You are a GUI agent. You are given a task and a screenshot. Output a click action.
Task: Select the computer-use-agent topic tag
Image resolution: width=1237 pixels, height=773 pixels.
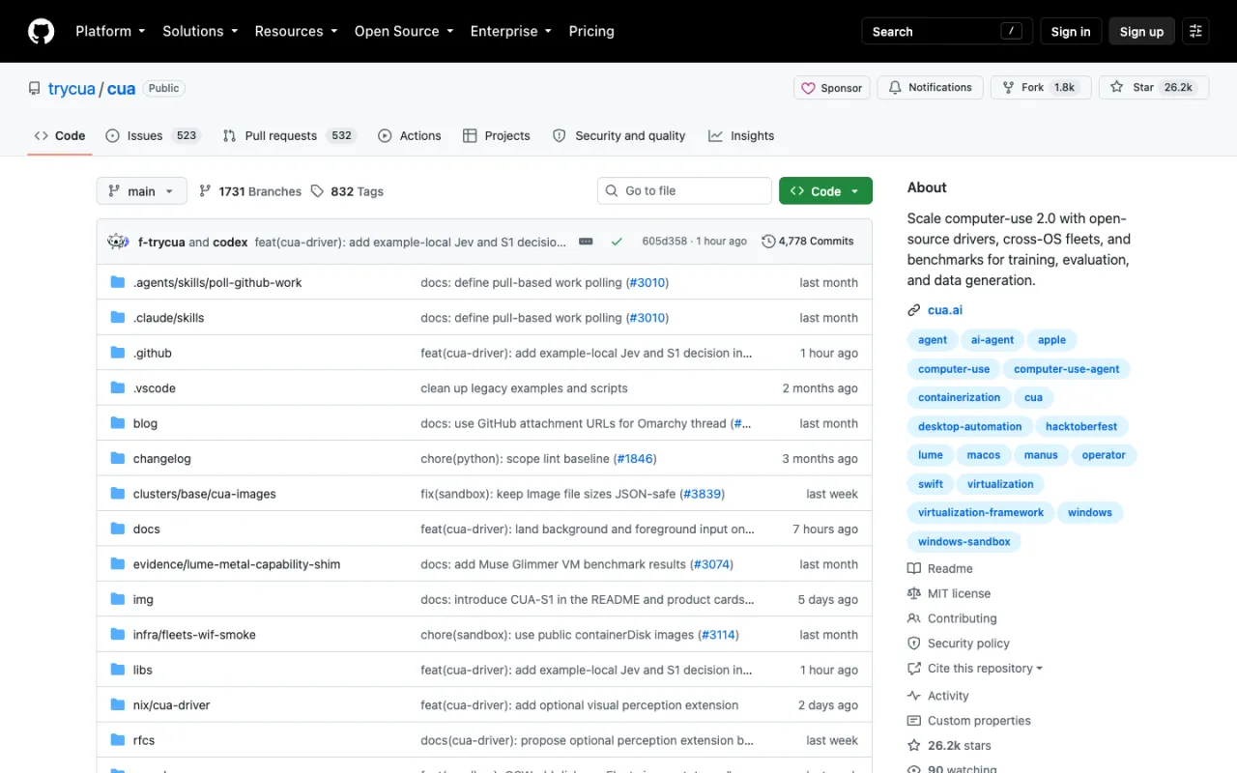click(x=1067, y=369)
